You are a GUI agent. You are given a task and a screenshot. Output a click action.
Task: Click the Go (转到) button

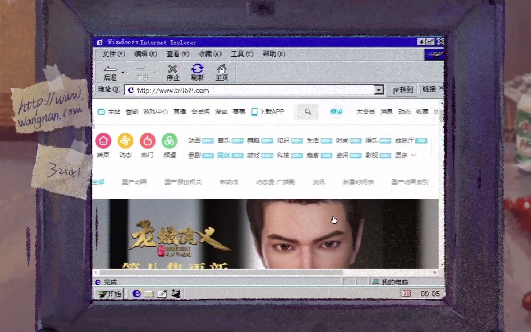(x=403, y=90)
